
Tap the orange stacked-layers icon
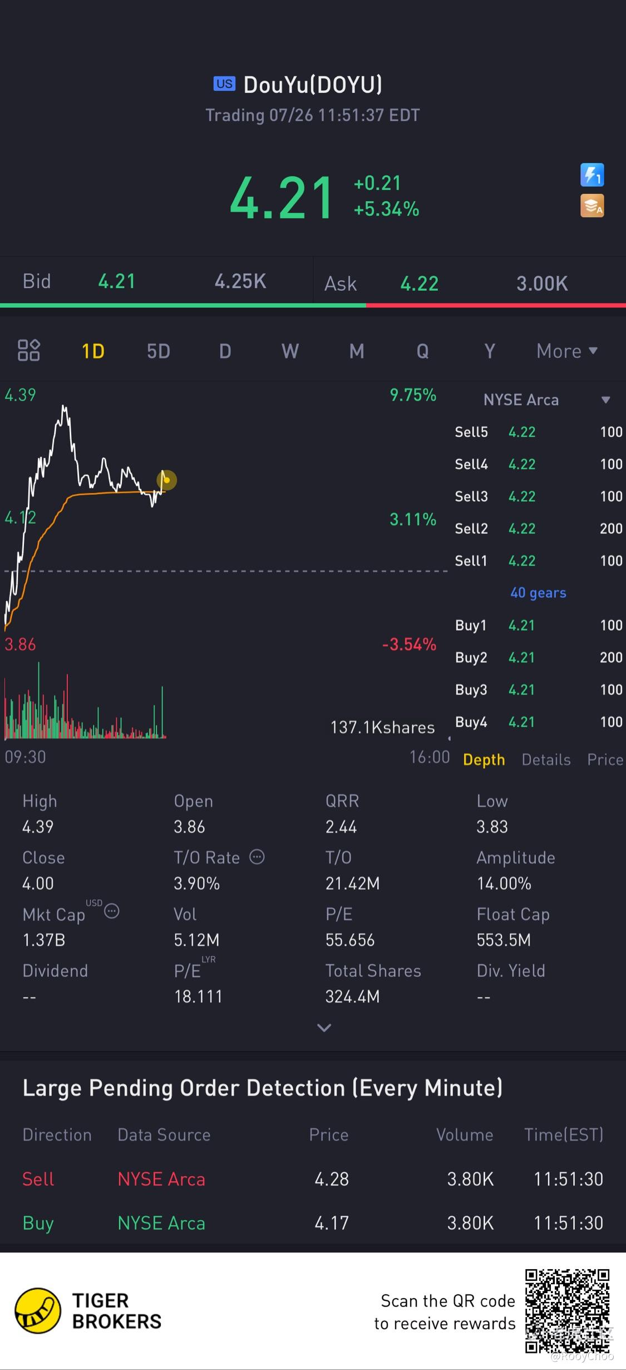click(592, 206)
